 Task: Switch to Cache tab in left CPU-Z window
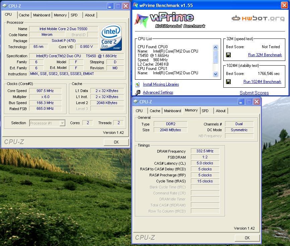point(24,15)
